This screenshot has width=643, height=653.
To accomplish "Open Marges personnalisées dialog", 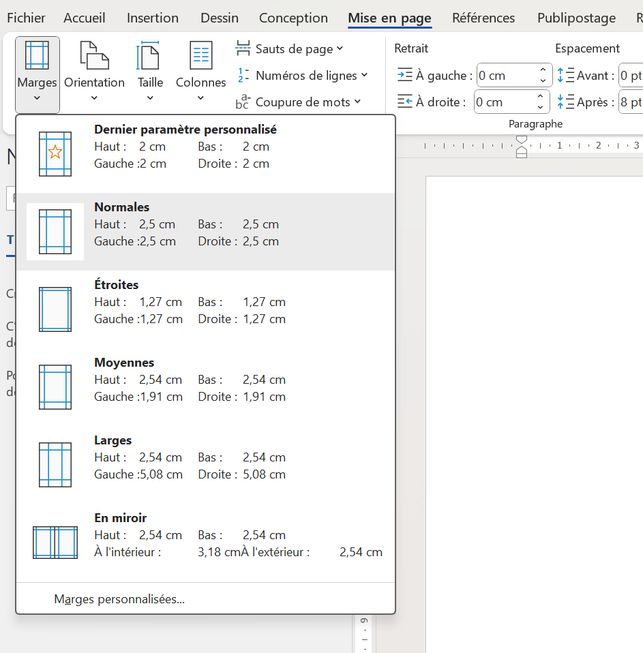I will tap(119, 600).
